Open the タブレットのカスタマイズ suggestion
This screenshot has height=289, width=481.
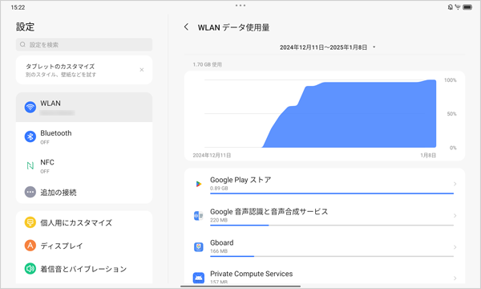(x=84, y=70)
